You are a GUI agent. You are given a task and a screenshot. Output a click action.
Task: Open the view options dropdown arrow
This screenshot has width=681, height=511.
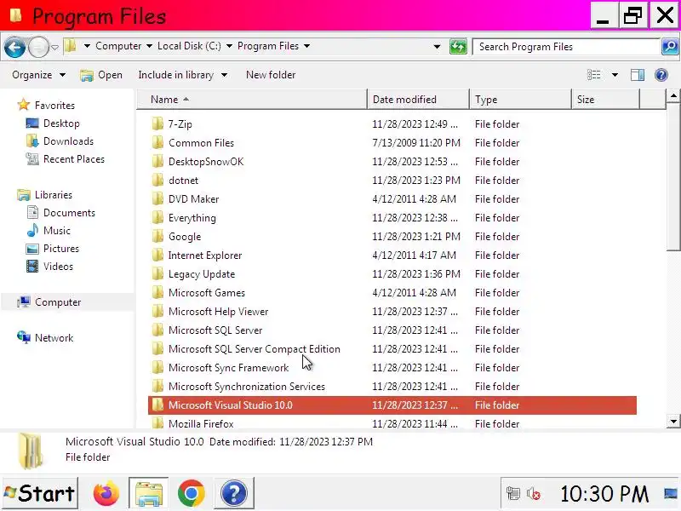(615, 75)
